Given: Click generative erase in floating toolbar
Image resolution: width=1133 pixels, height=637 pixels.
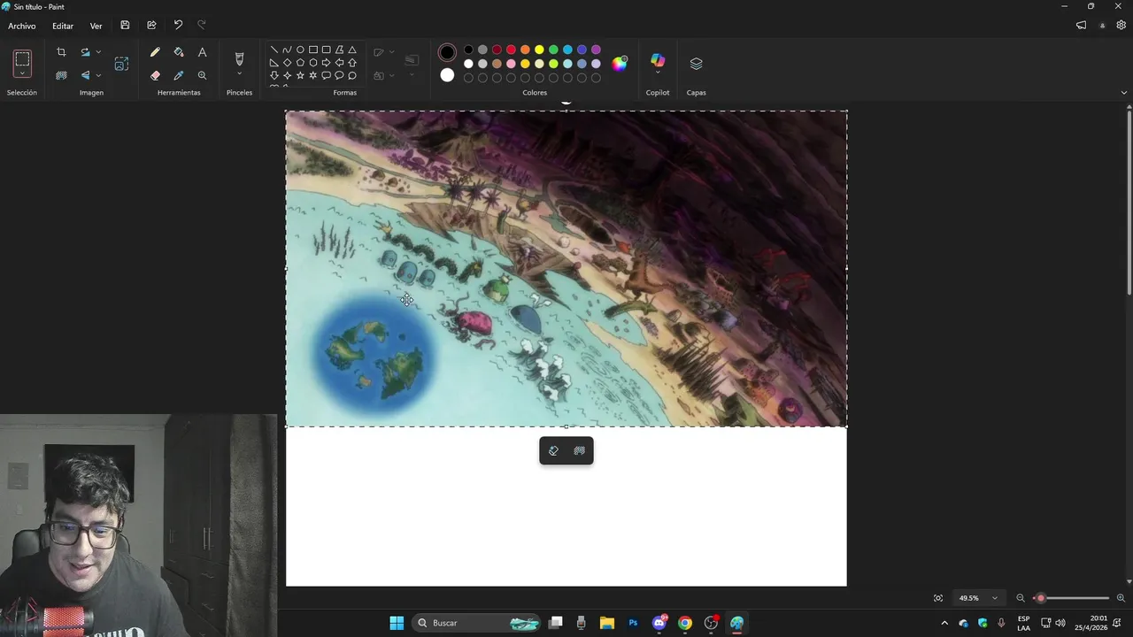Looking at the screenshot, I should pyautogui.click(x=554, y=451).
